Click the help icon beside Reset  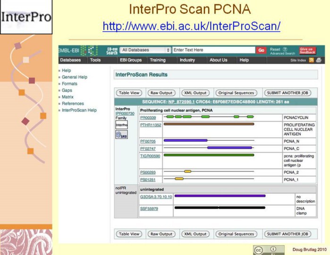pos(285,49)
